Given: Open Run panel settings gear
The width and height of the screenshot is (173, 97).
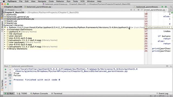Looking at the screenshot, I should (x=167, y=66).
